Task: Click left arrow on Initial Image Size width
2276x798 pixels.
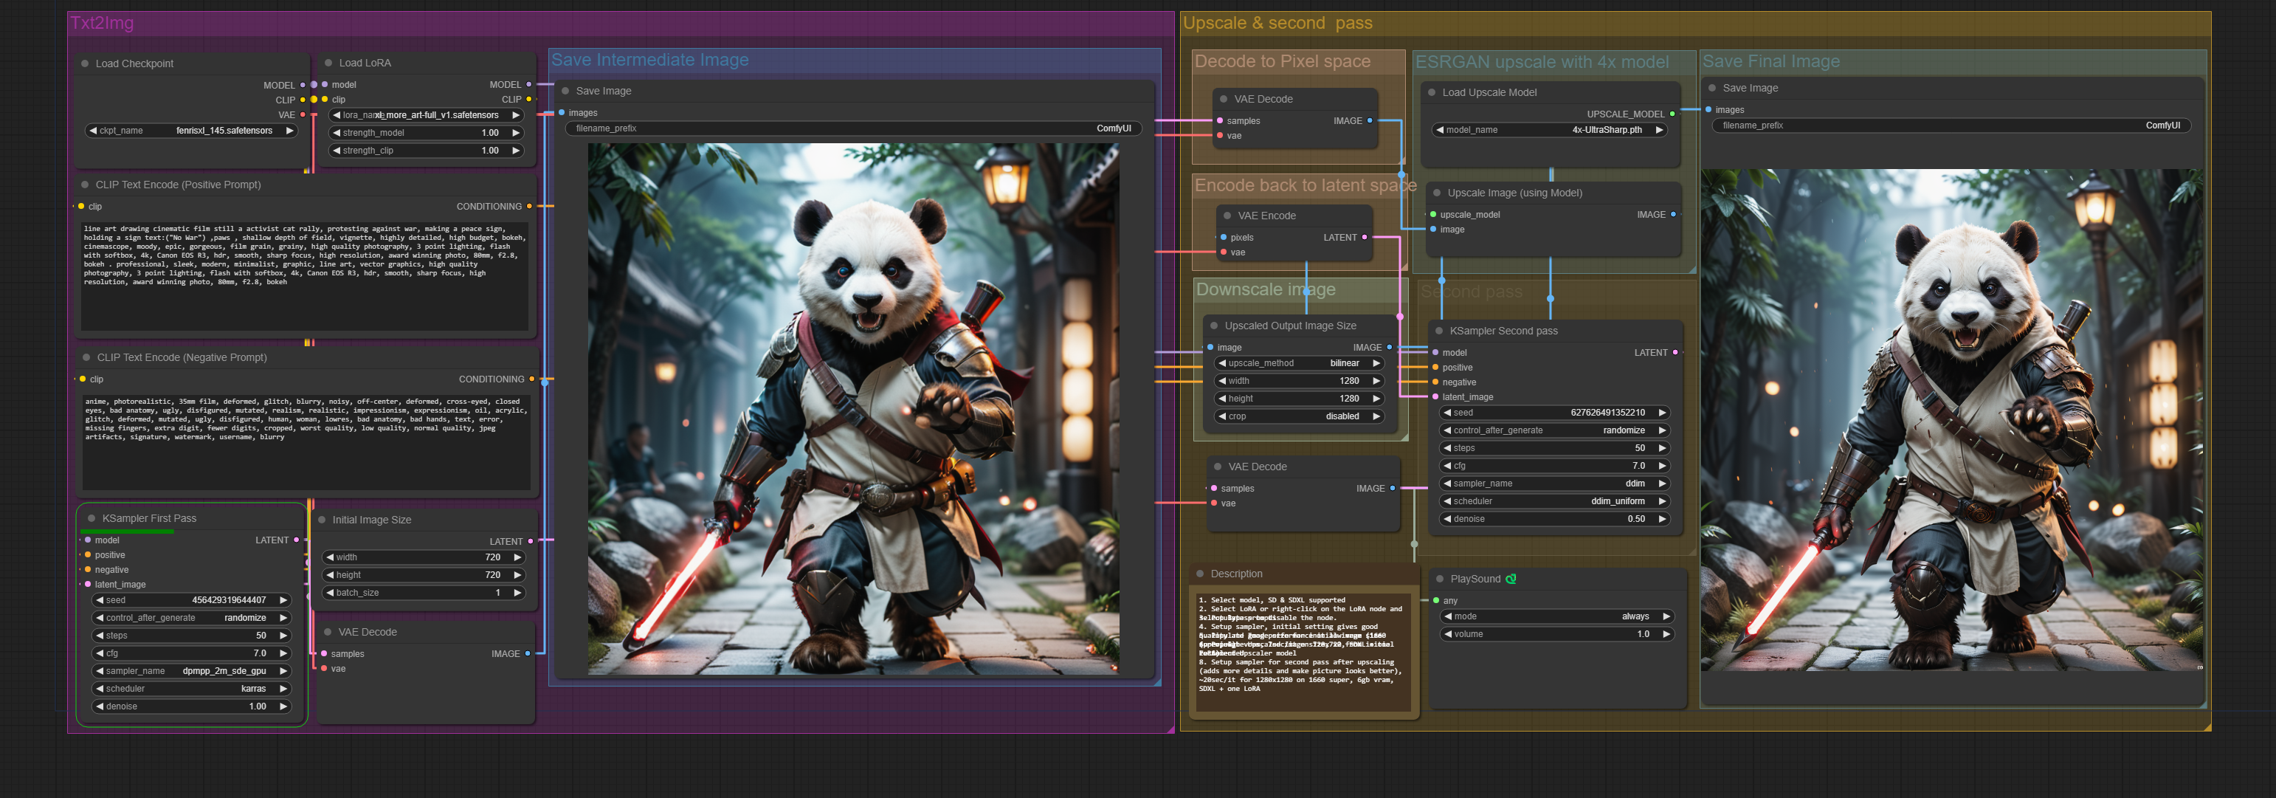Action: [330, 557]
